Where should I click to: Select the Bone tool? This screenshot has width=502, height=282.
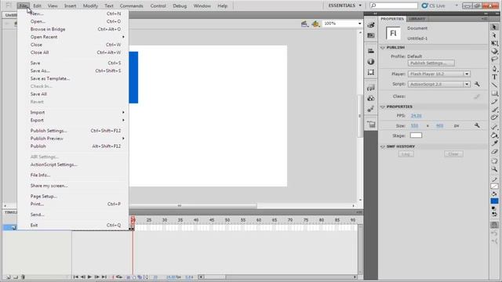click(x=494, y=127)
